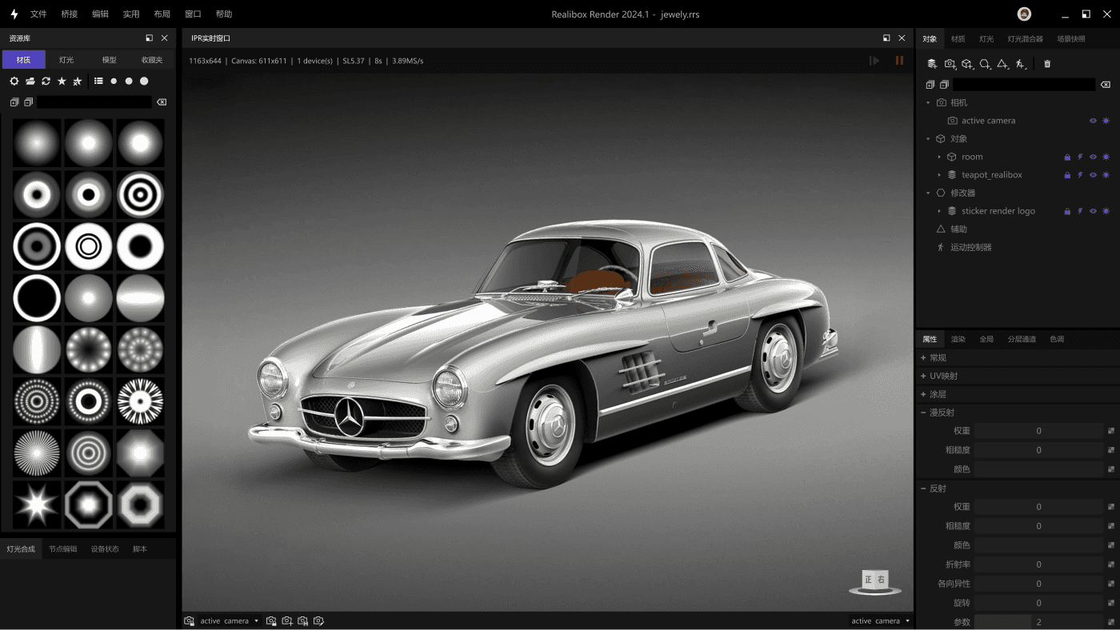This screenshot has height=630, width=1120.
Task: Start the IPR render play button
Action: (x=874, y=61)
